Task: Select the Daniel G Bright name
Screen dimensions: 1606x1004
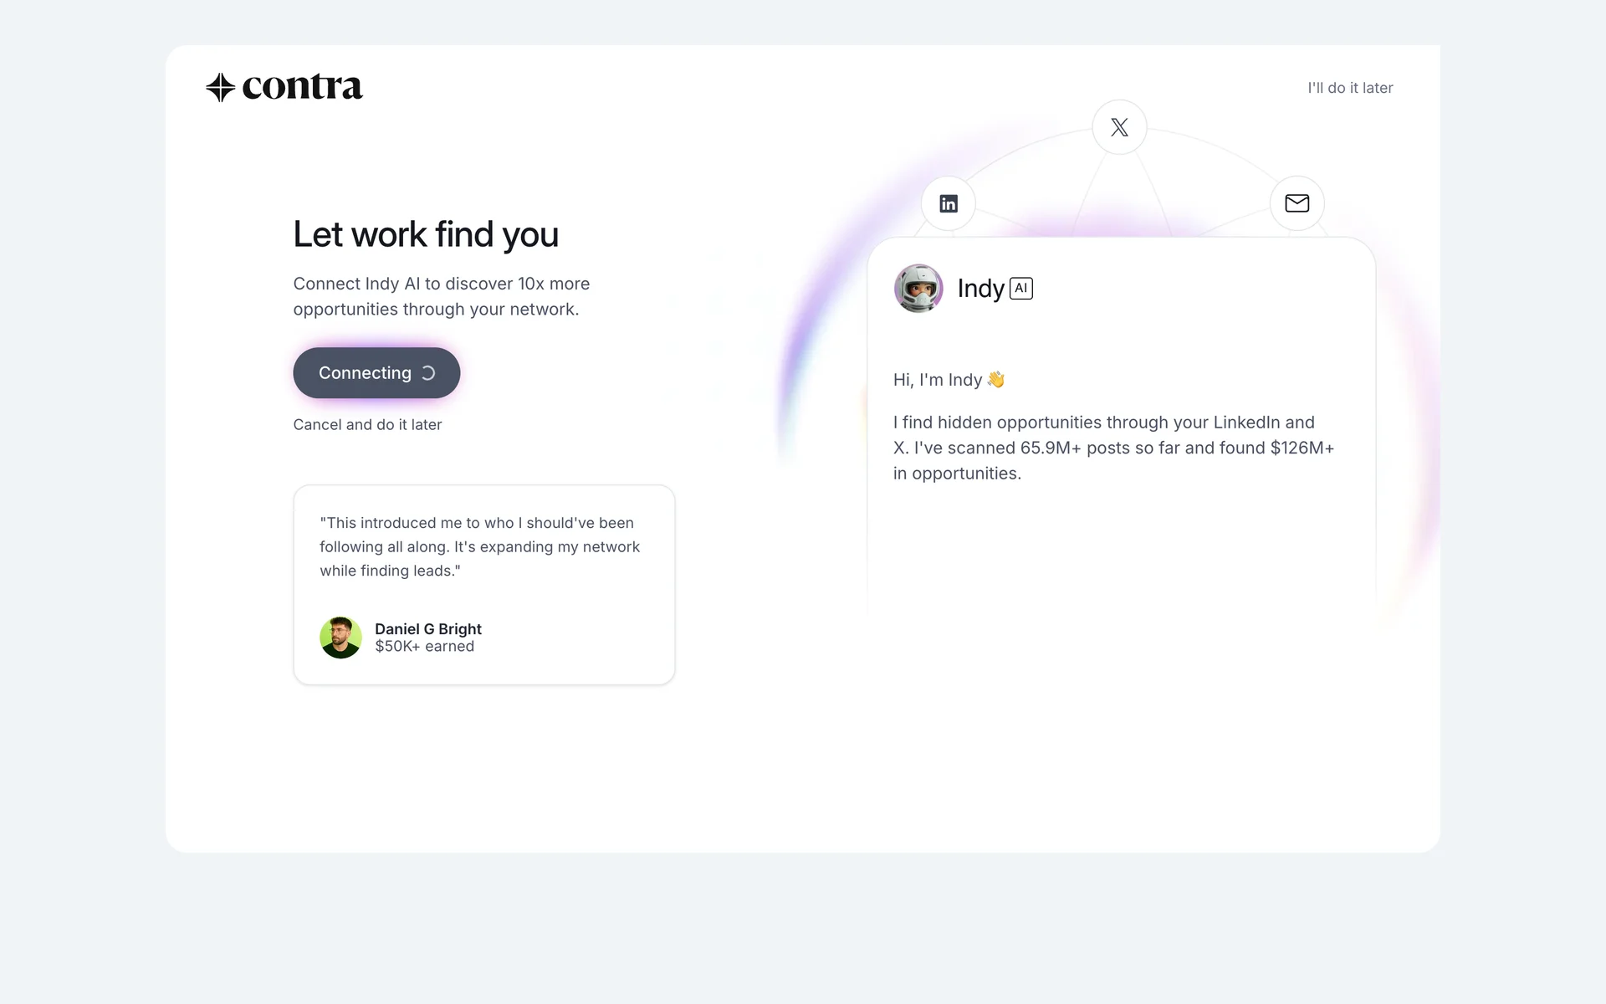Action: click(428, 629)
